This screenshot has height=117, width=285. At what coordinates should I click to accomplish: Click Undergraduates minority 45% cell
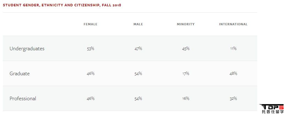(x=186, y=49)
